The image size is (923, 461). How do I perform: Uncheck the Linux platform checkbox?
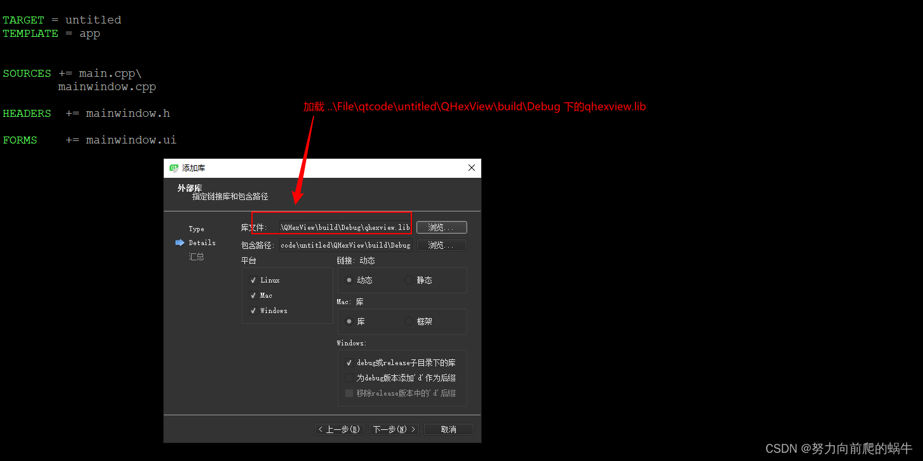pos(253,280)
